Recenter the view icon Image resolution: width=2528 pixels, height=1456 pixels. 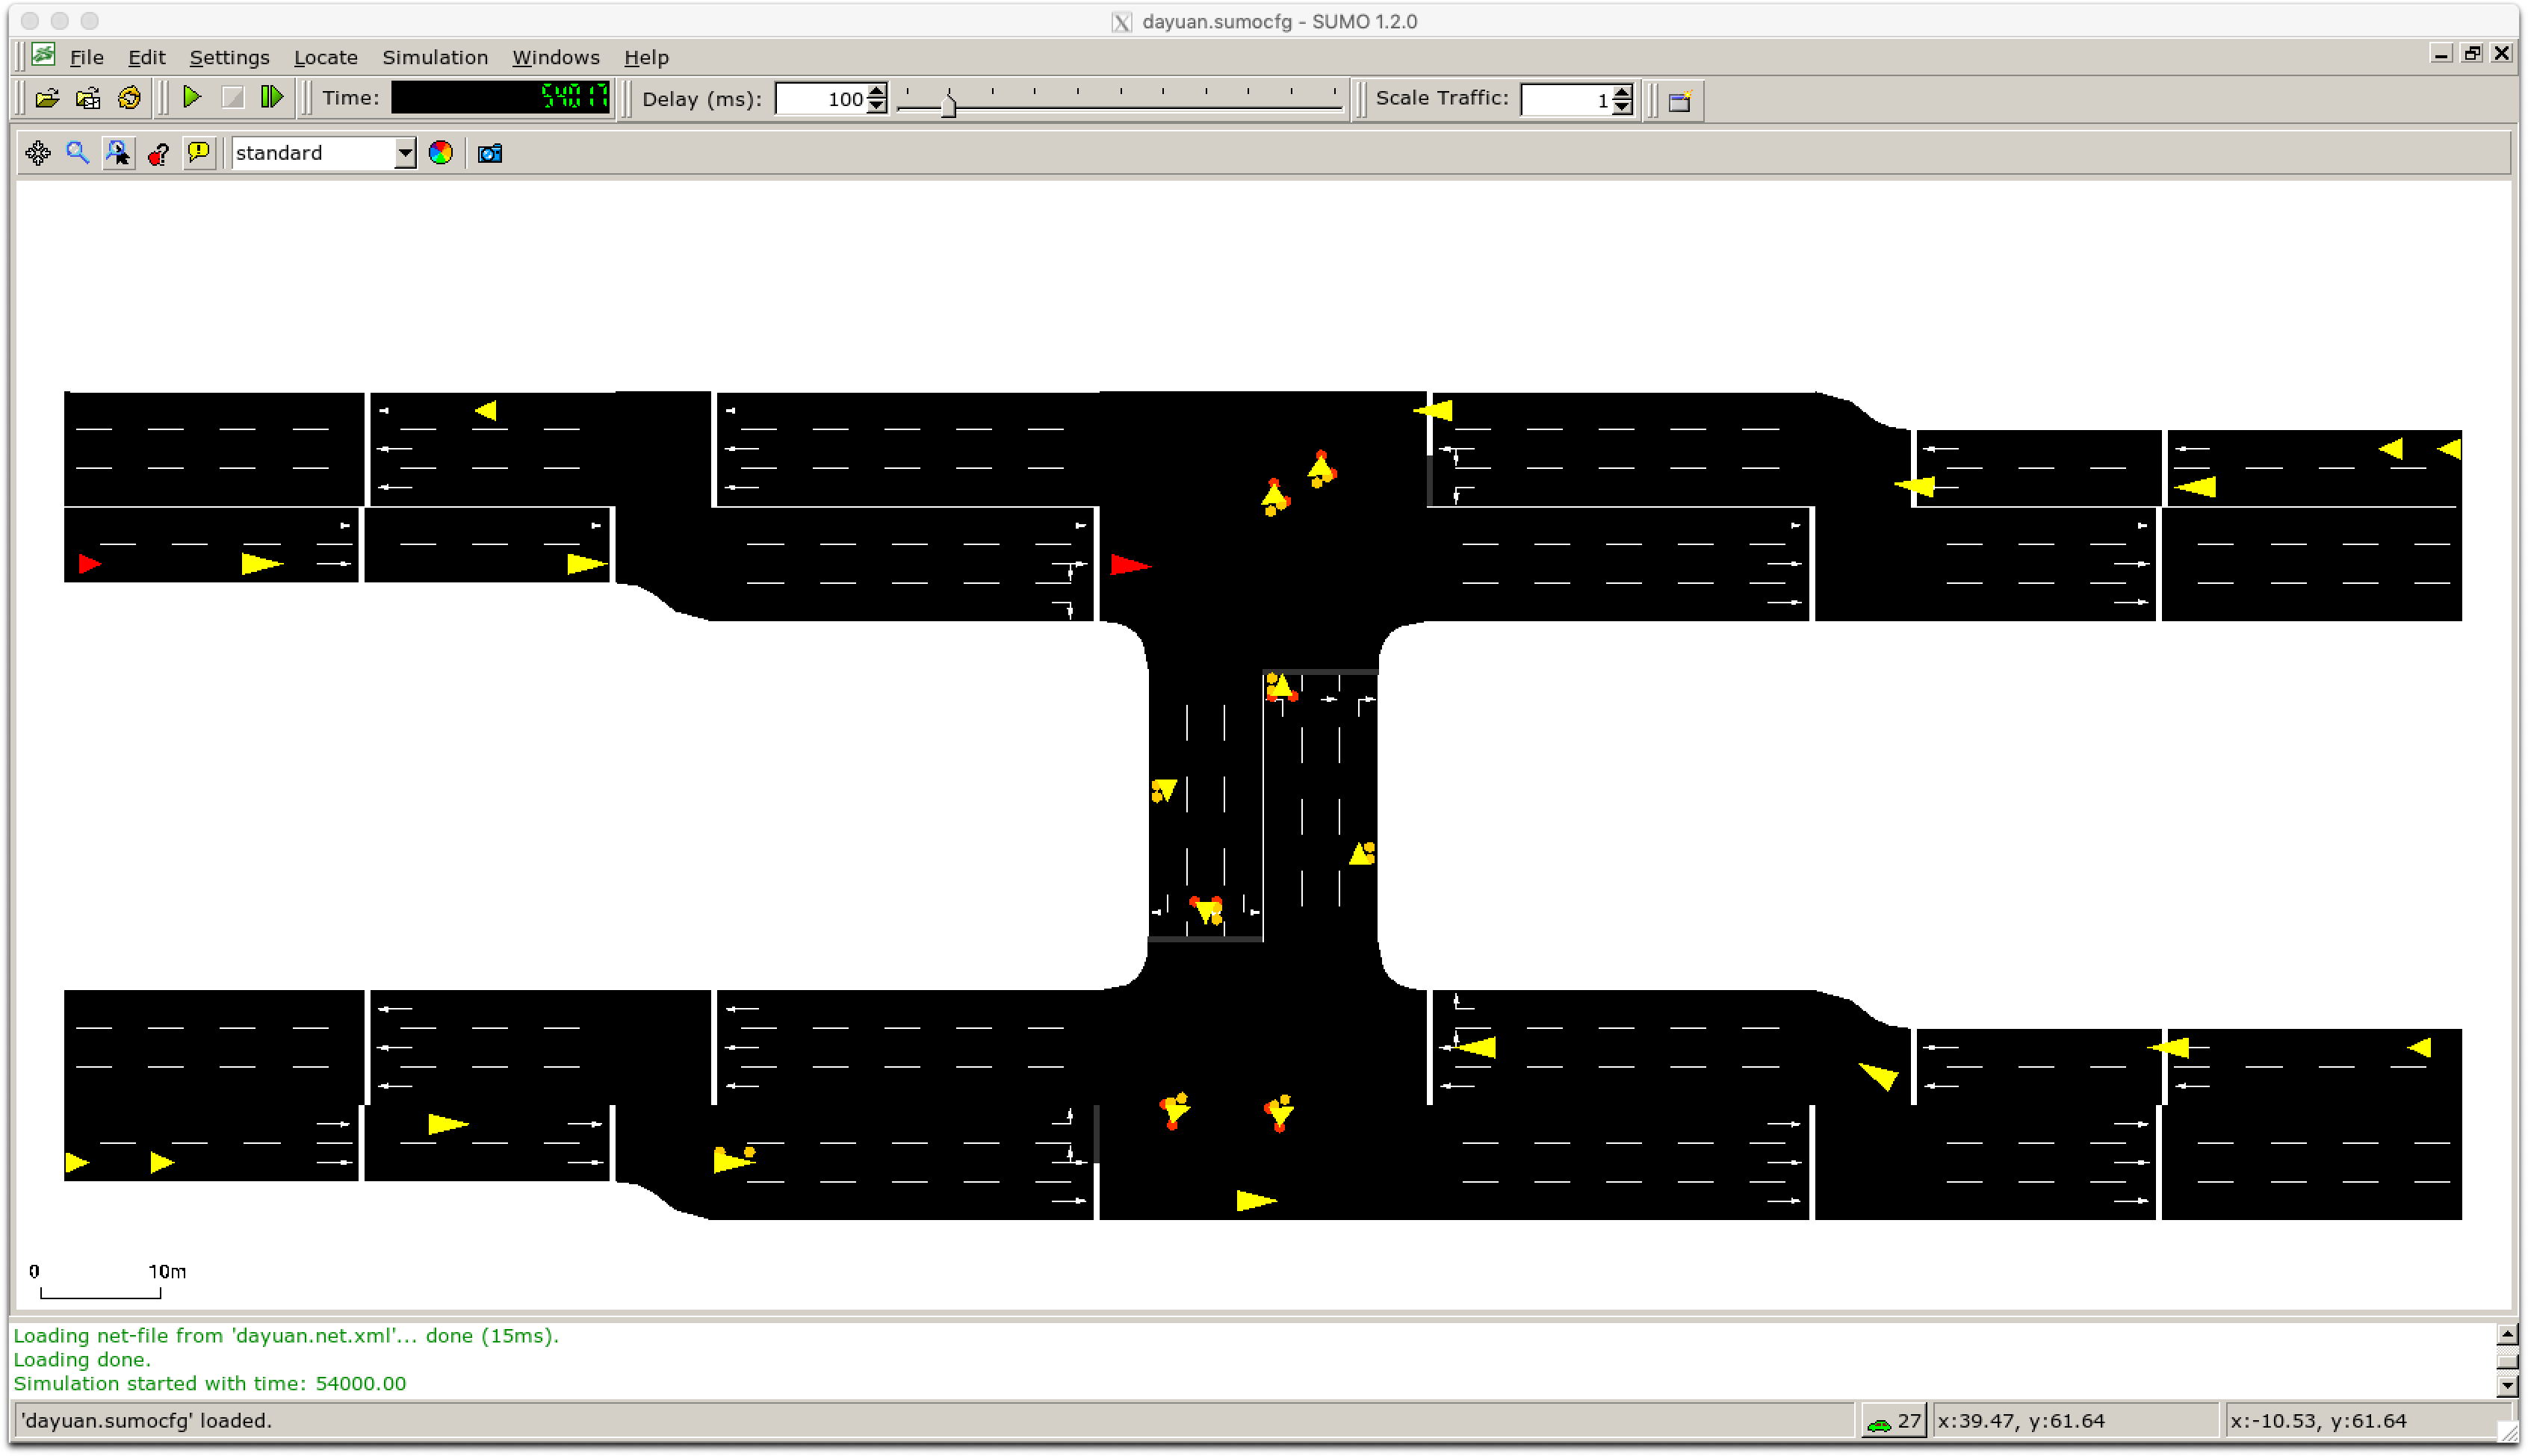pos(38,153)
